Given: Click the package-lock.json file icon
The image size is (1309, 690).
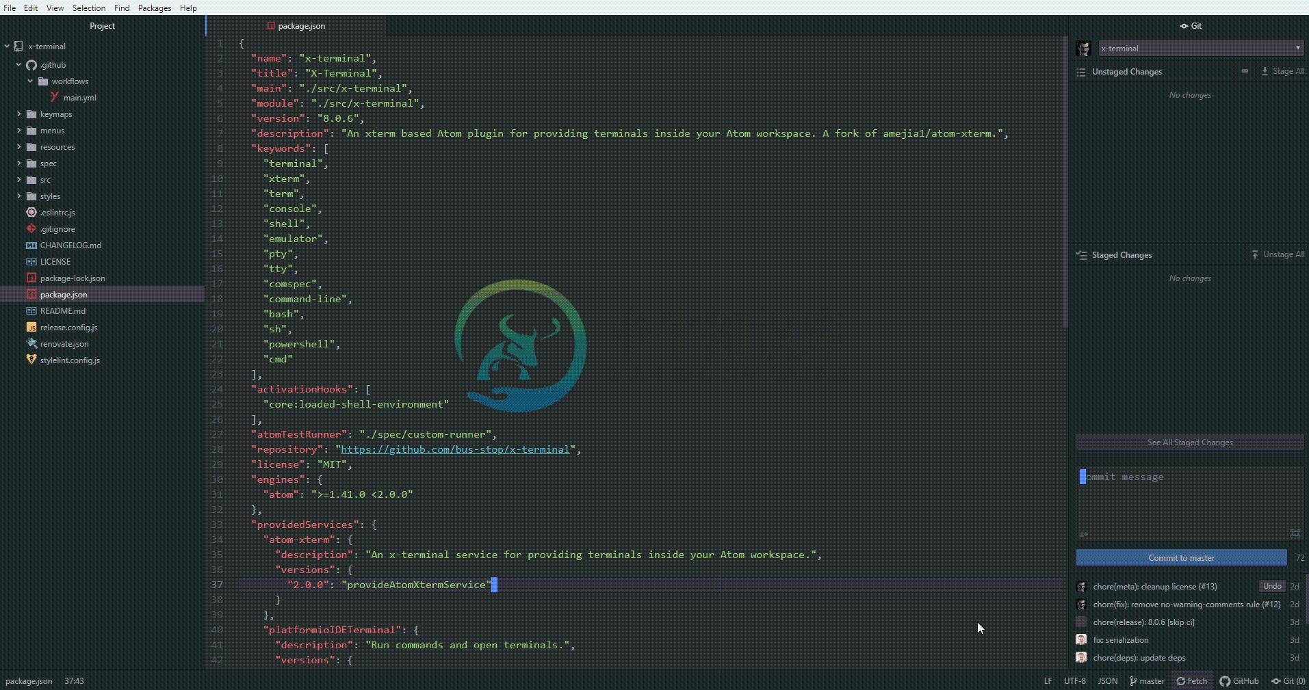Looking at the screenshot, I should 31,278.
